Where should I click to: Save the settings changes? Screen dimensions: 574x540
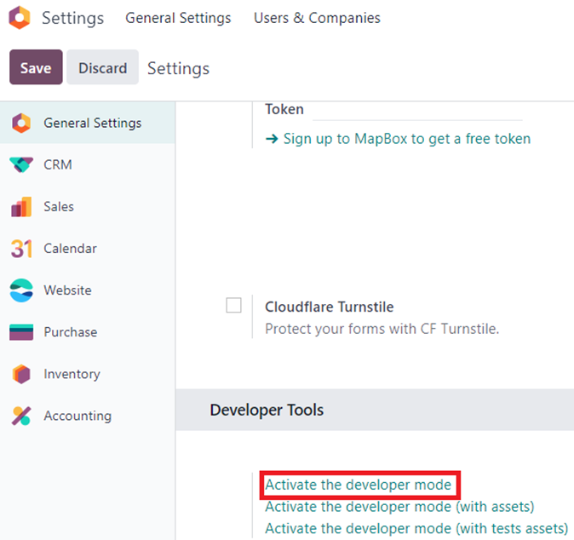[x=36, y=67]
